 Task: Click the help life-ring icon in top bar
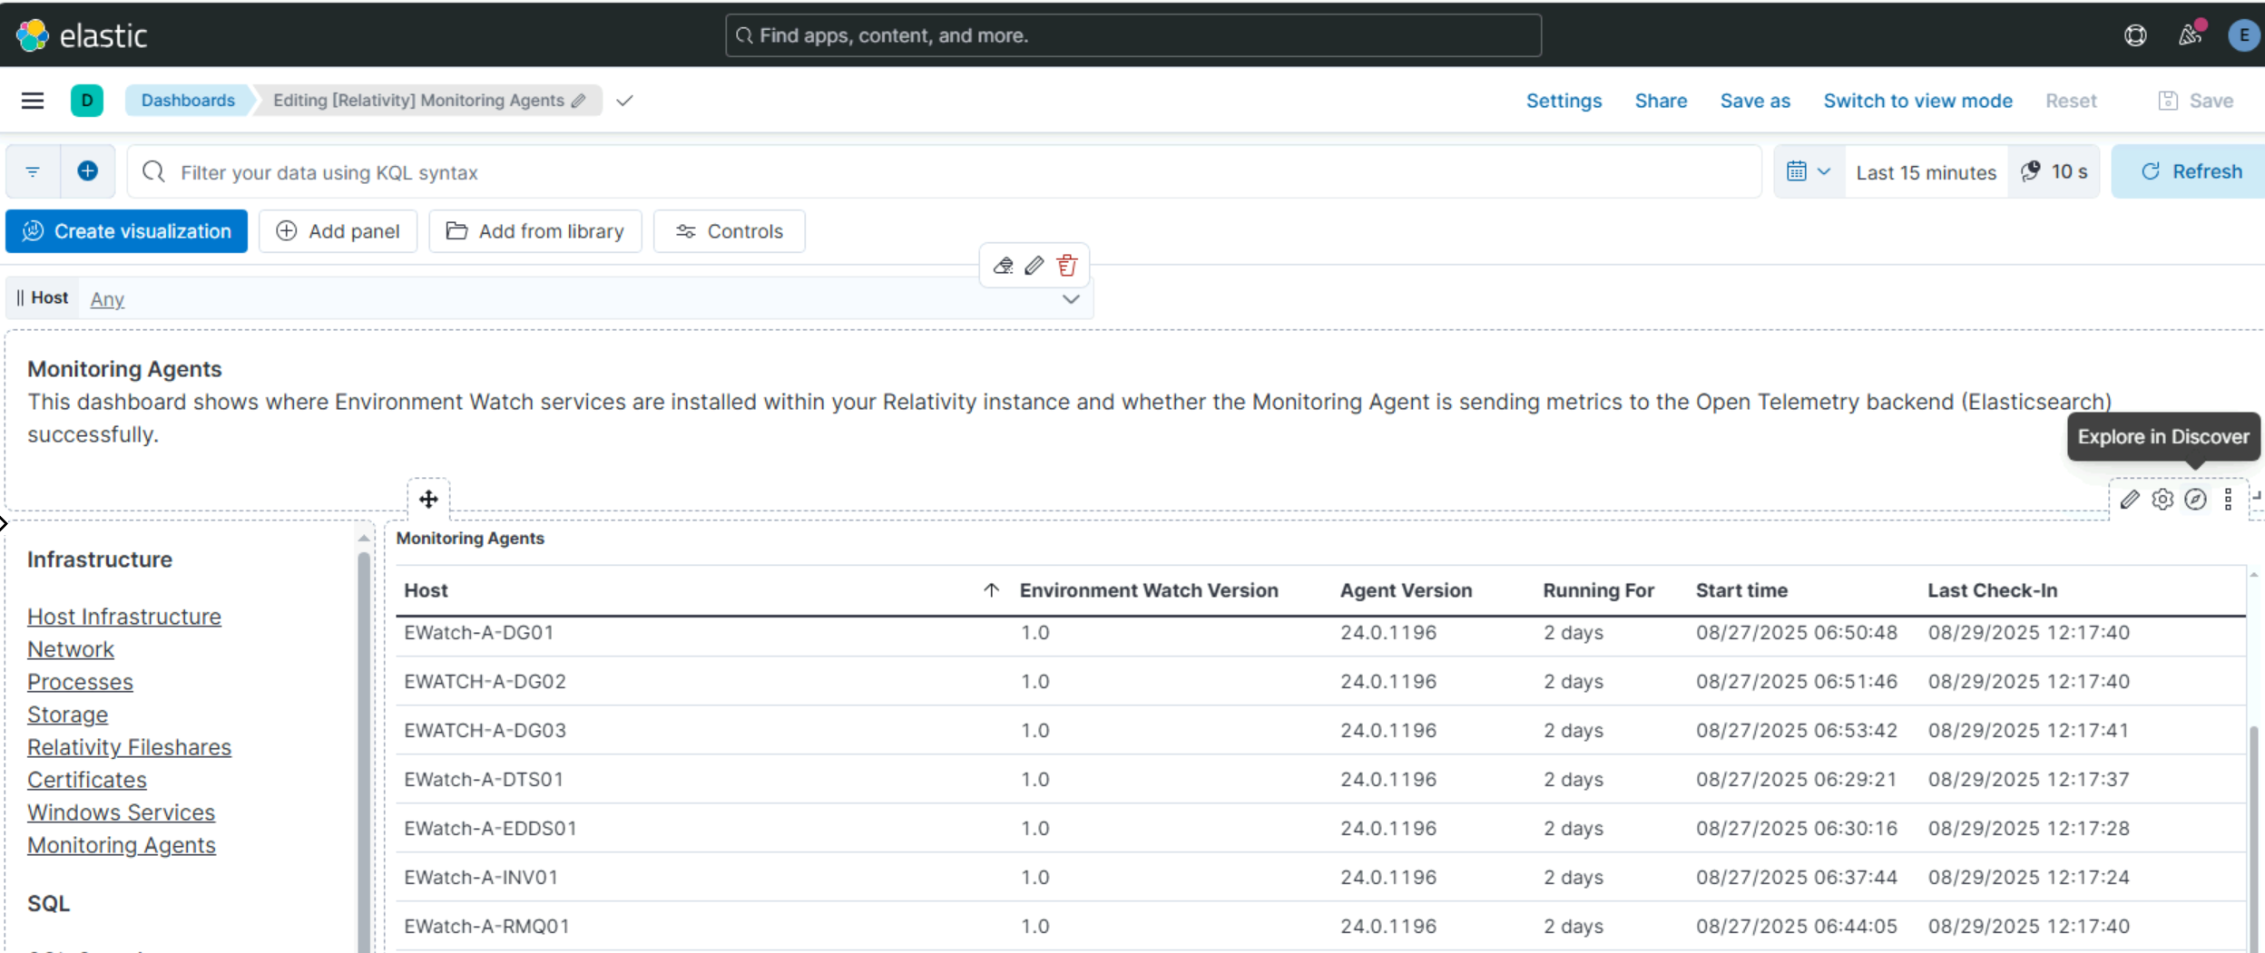click(2136, 34)
